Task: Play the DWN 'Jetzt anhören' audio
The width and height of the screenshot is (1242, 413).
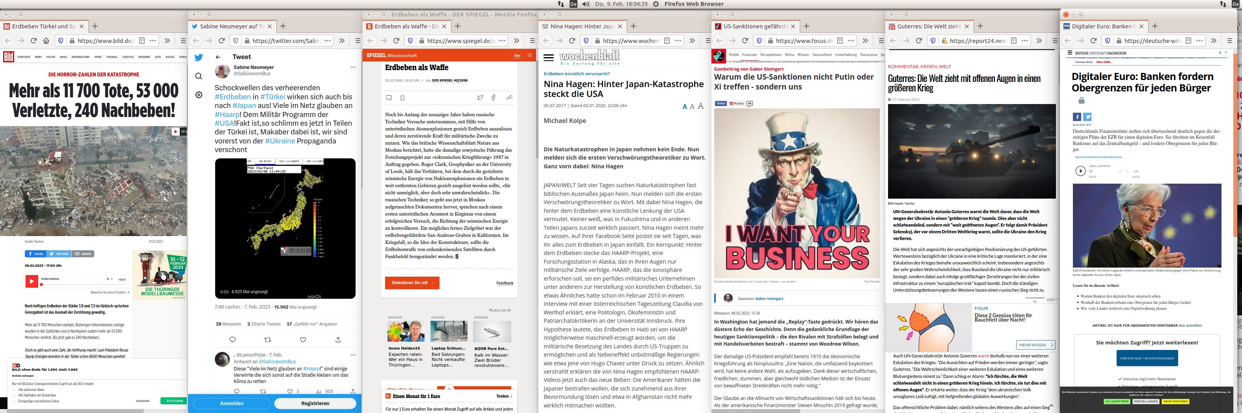Action: point(1080,171)
